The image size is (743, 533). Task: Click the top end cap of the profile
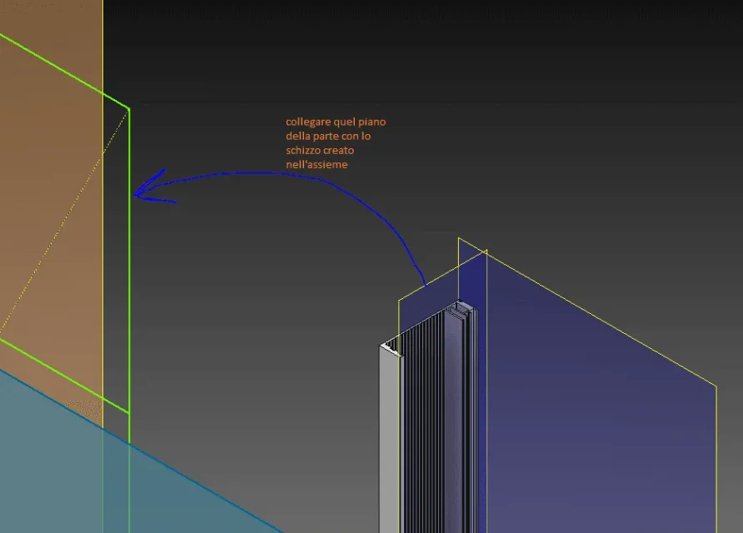coord(461,308)
